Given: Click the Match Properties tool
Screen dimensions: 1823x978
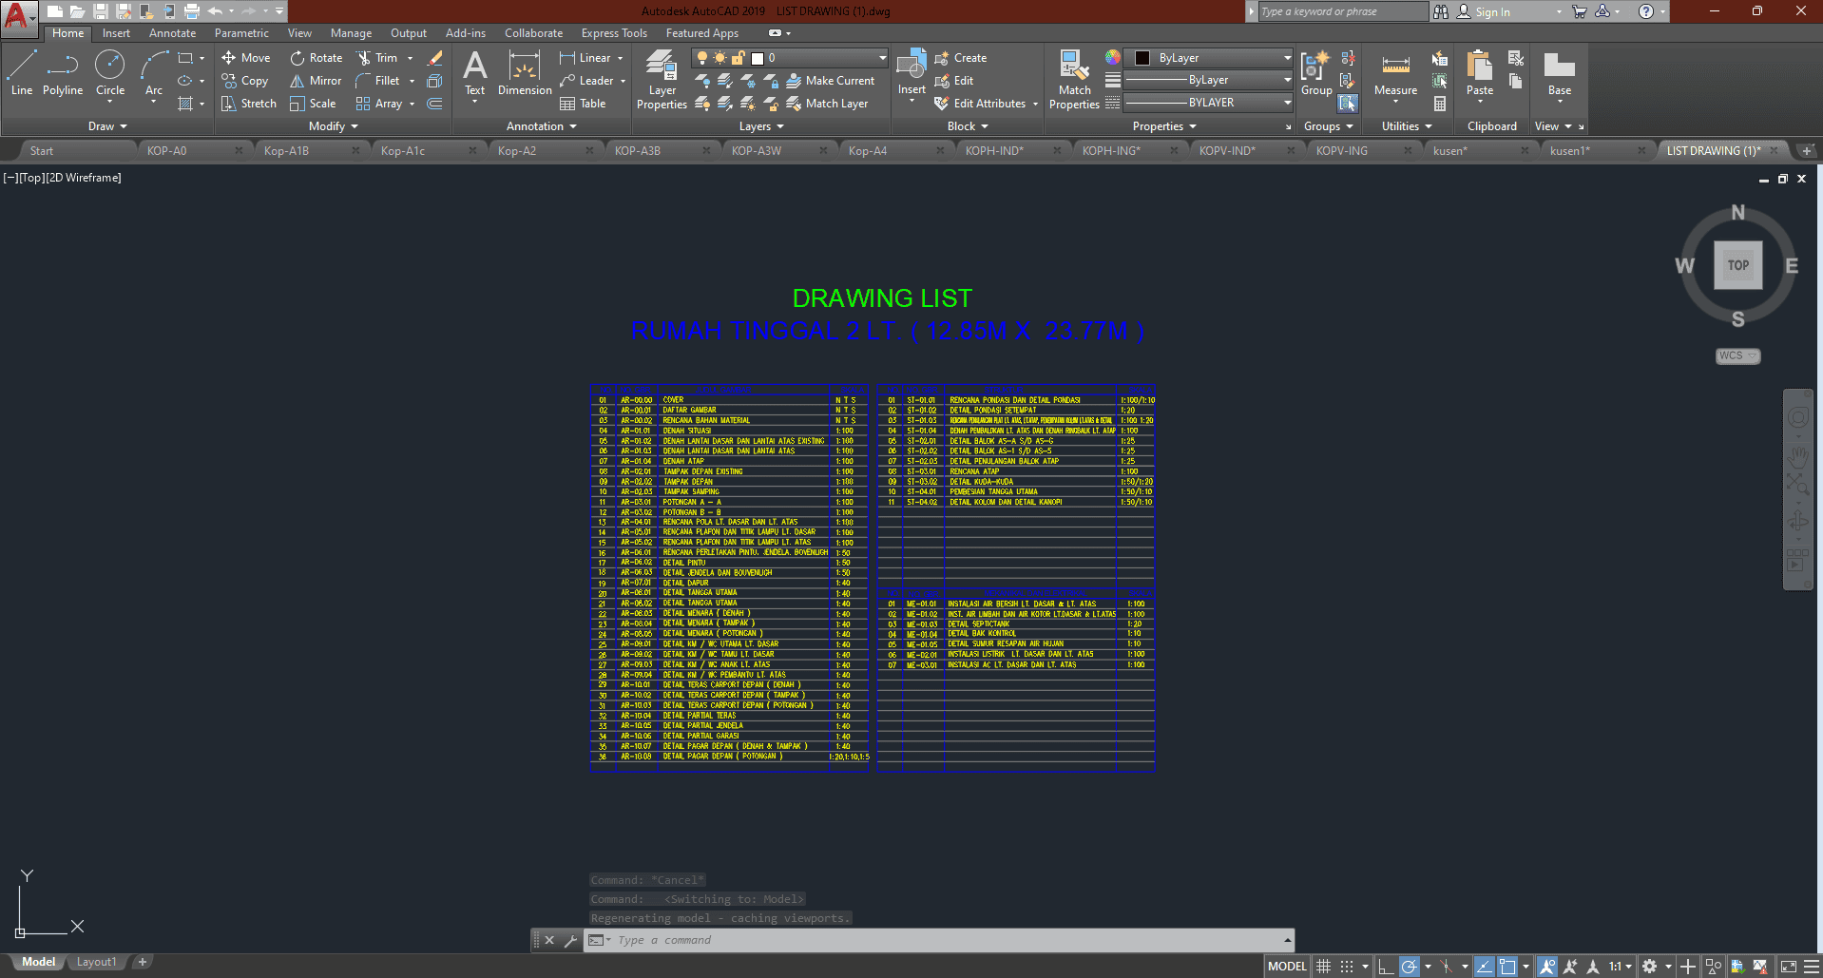Looking at the screenshot, I should pyautogui.click(x=1074, y=81).
